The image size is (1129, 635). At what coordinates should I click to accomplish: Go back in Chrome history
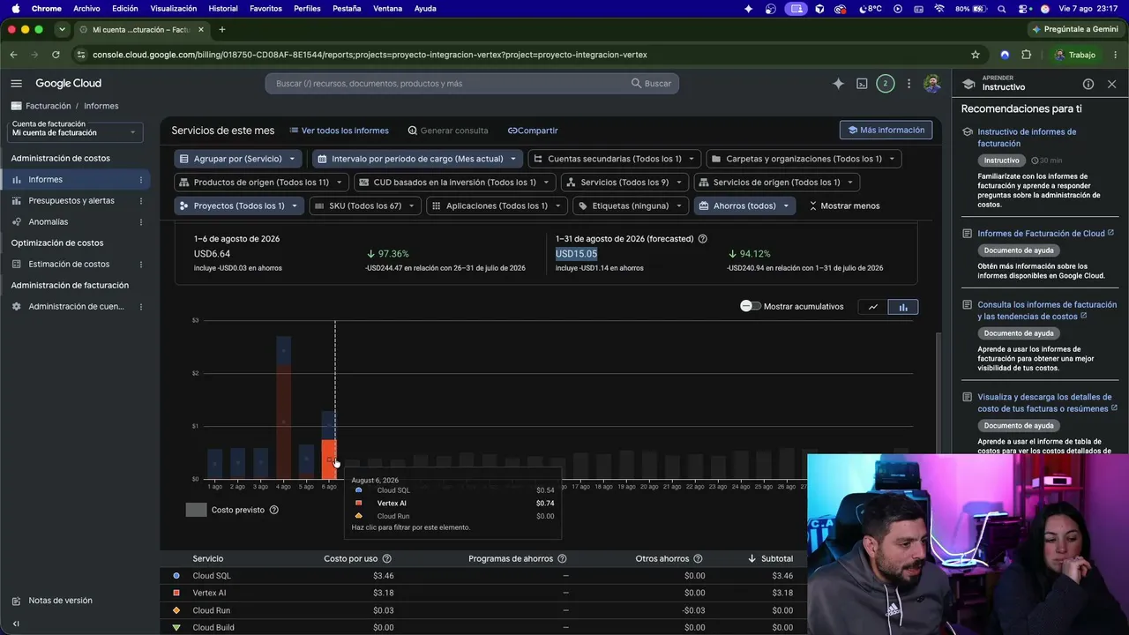(x=13, y=55)
